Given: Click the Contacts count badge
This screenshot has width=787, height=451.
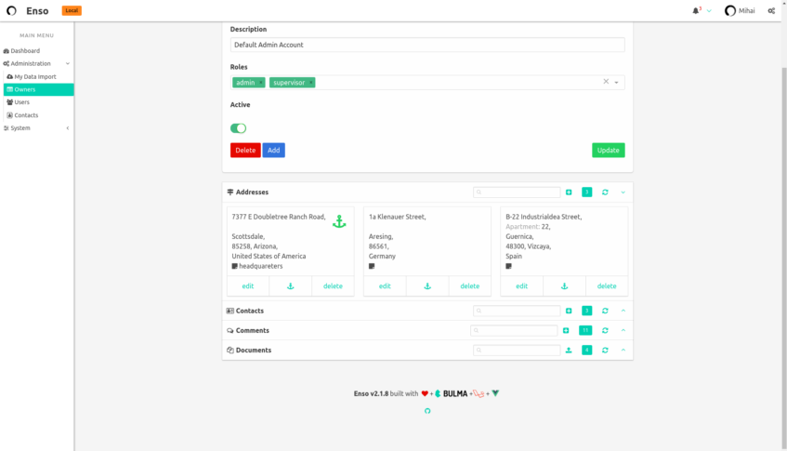Looking at the screenshot, I should [x=586, y=311].
